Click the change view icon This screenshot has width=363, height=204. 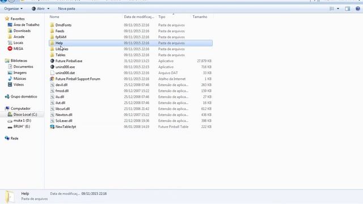pyautogui.click(x=332, y=8)
